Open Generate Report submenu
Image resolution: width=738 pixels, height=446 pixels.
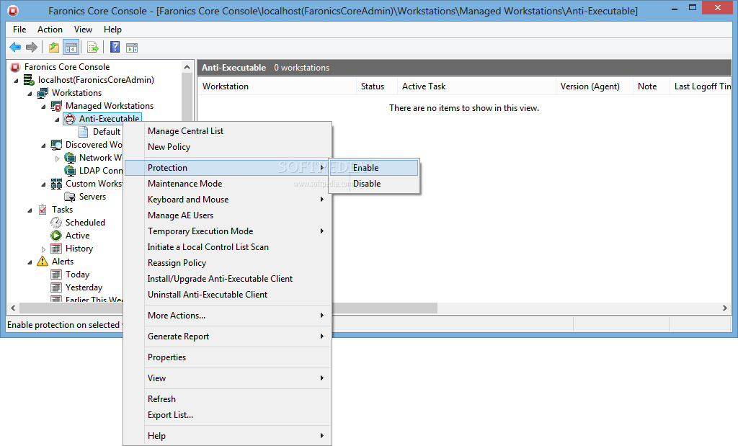pyautogui.click(x=228, y=336)
